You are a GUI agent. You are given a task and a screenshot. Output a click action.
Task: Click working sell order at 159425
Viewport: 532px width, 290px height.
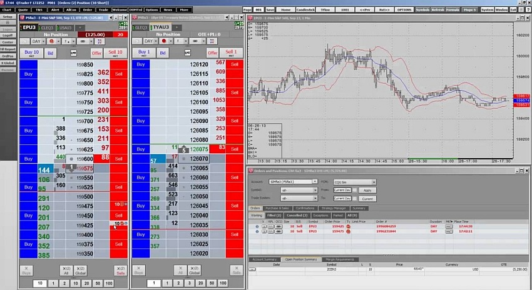(x=119, y=224)
